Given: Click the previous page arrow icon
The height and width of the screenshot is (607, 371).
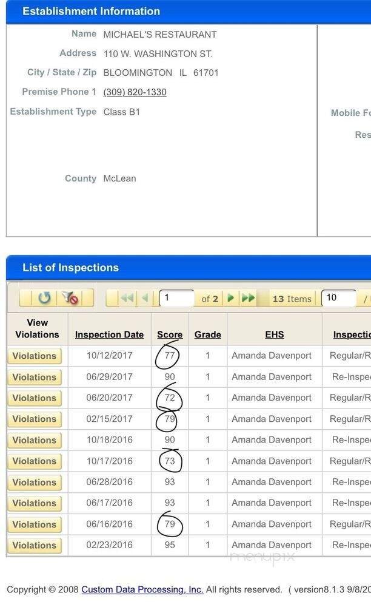Looking at the screenshot, I should [145, 298].
